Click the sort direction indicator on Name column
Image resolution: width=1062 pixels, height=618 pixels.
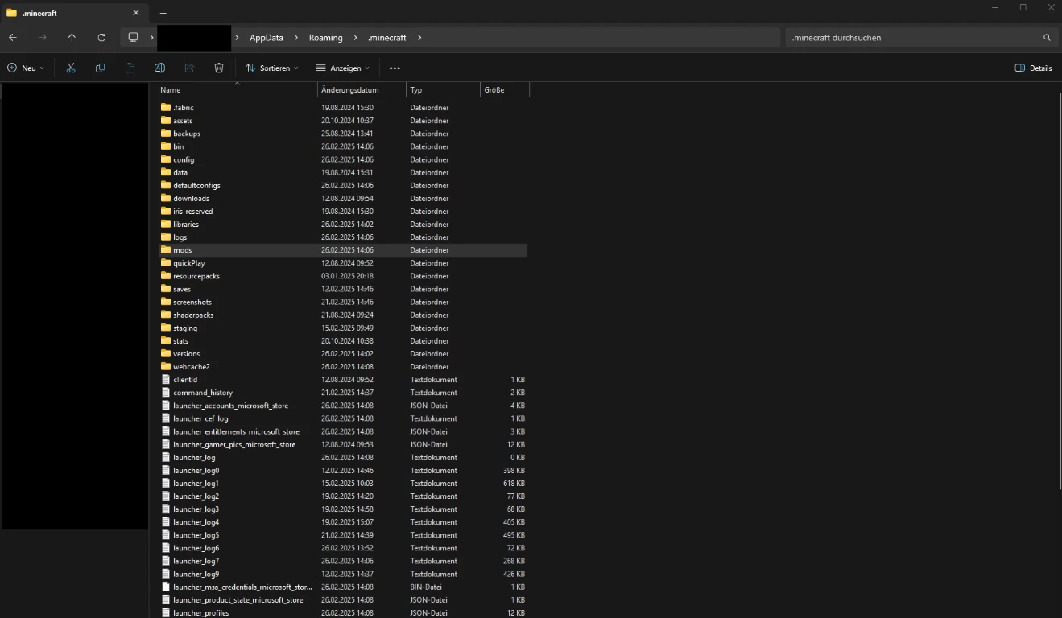pyautogui.click(x=238, y=83)
